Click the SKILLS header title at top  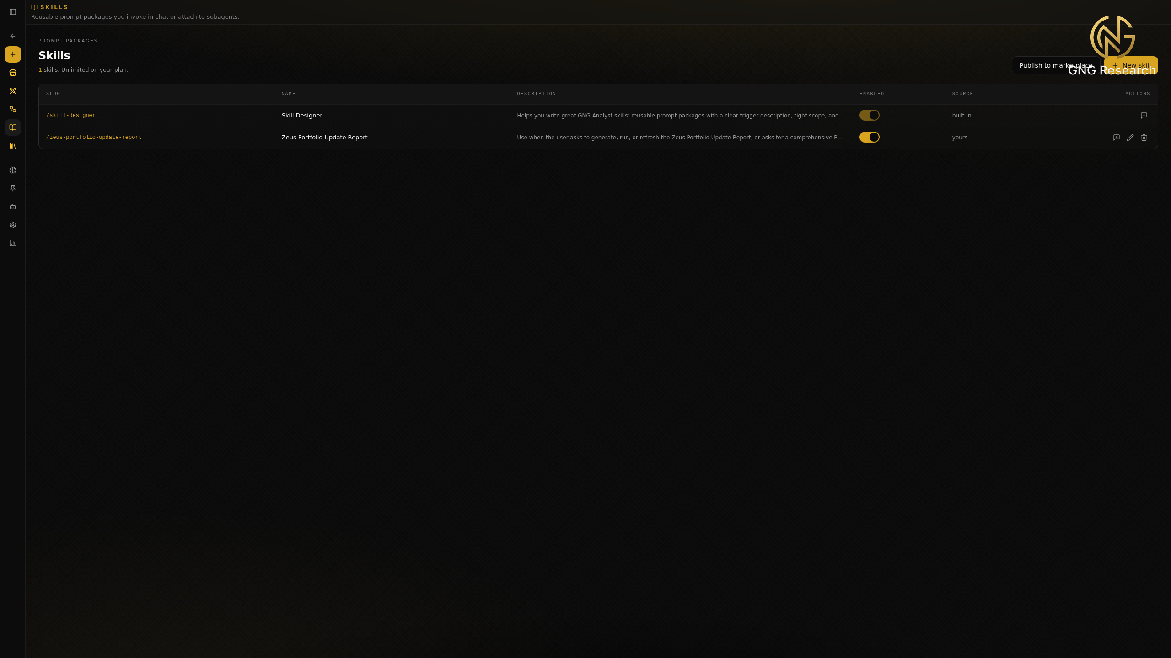coord(54,7)
